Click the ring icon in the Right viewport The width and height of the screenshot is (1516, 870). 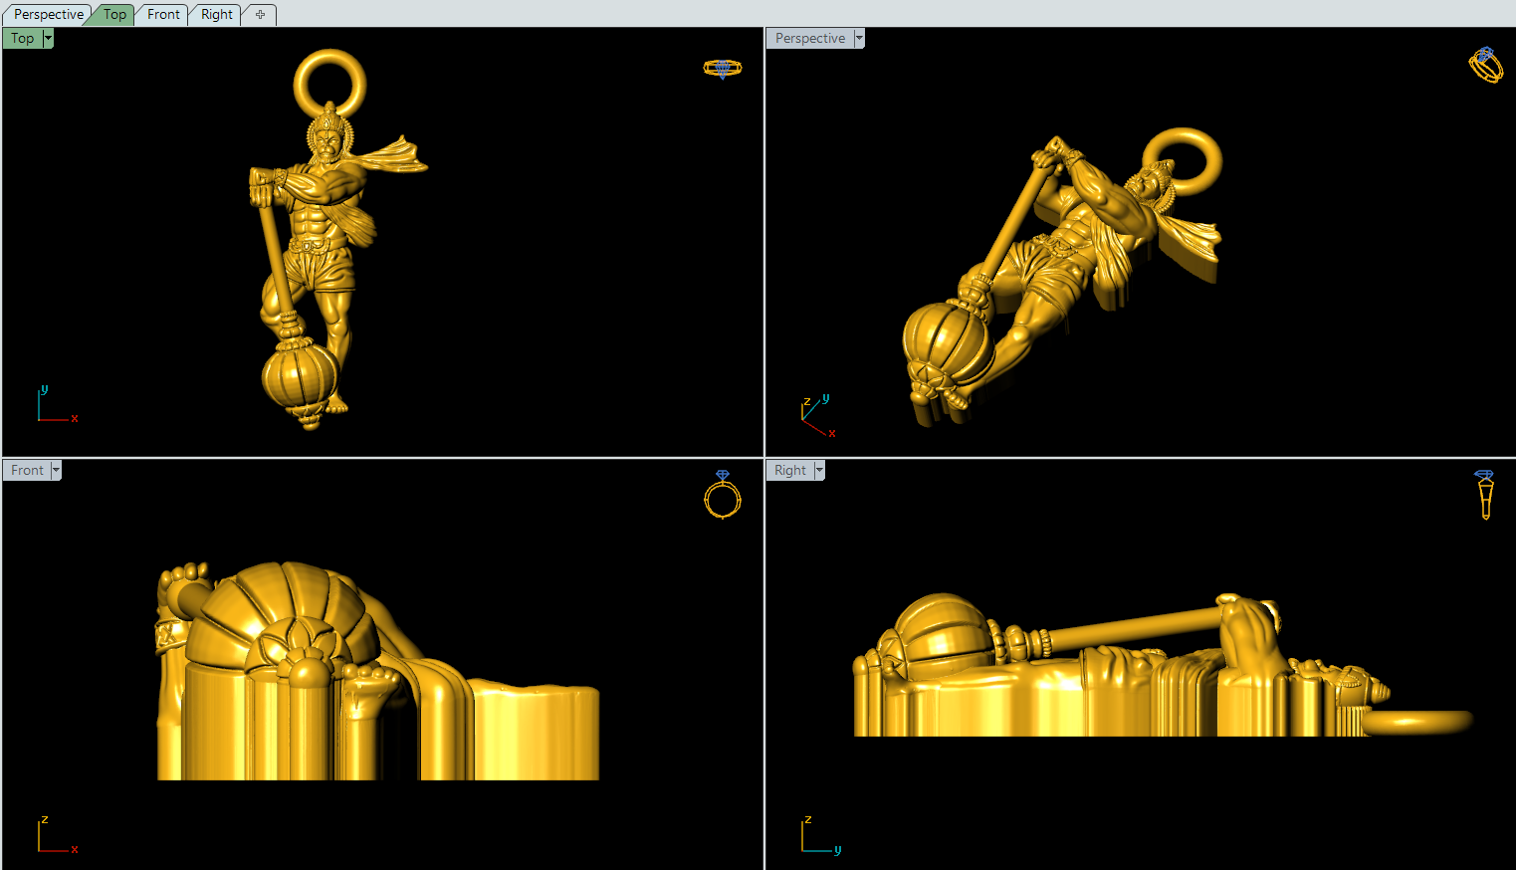coord(1485,495)
